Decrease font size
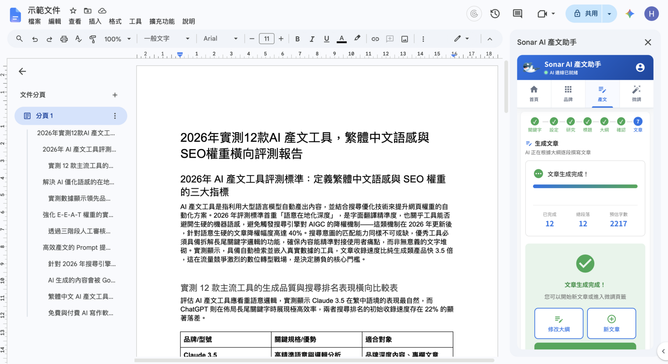The width and height of the screenshot is (668, 364). pyautogui.click(x=252, y=39)
